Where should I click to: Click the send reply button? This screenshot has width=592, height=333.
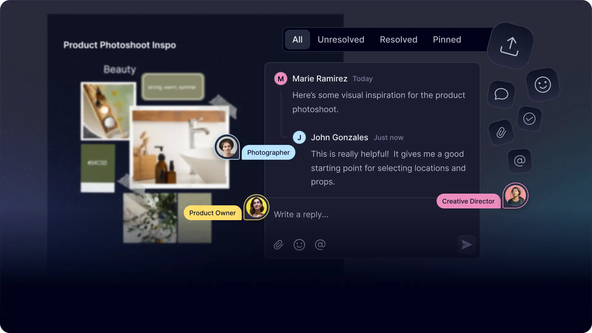[x=466, y=245]
